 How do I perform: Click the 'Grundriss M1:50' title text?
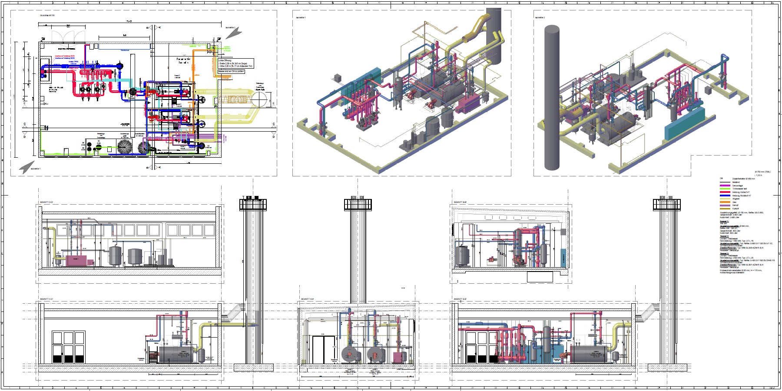point(47,15)
